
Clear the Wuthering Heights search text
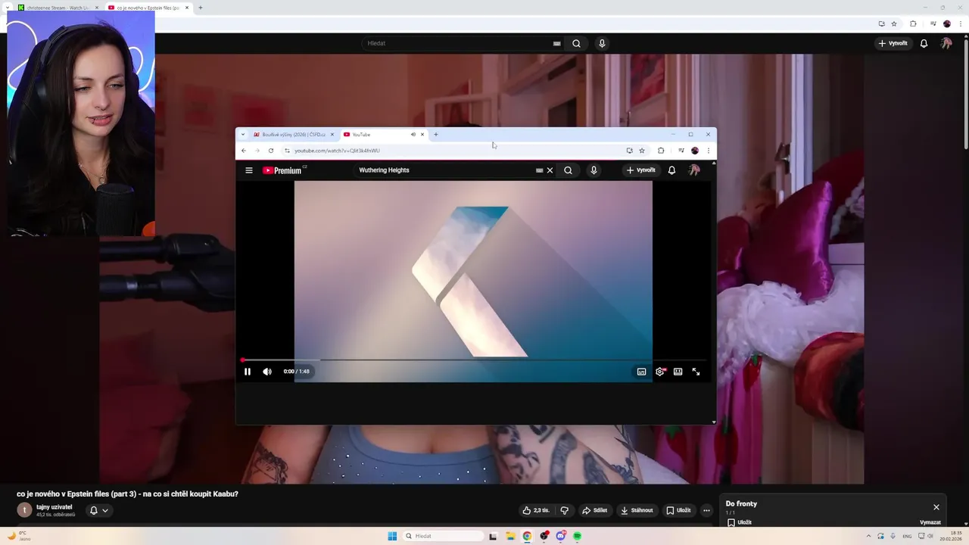point(550,170)
